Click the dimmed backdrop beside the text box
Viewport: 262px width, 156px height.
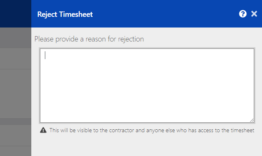(16, 93)
